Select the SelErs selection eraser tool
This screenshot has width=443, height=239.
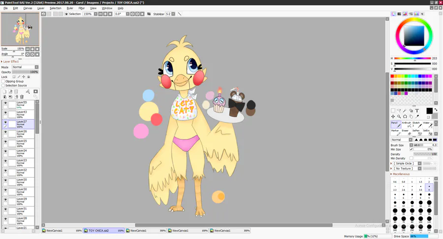427,132
